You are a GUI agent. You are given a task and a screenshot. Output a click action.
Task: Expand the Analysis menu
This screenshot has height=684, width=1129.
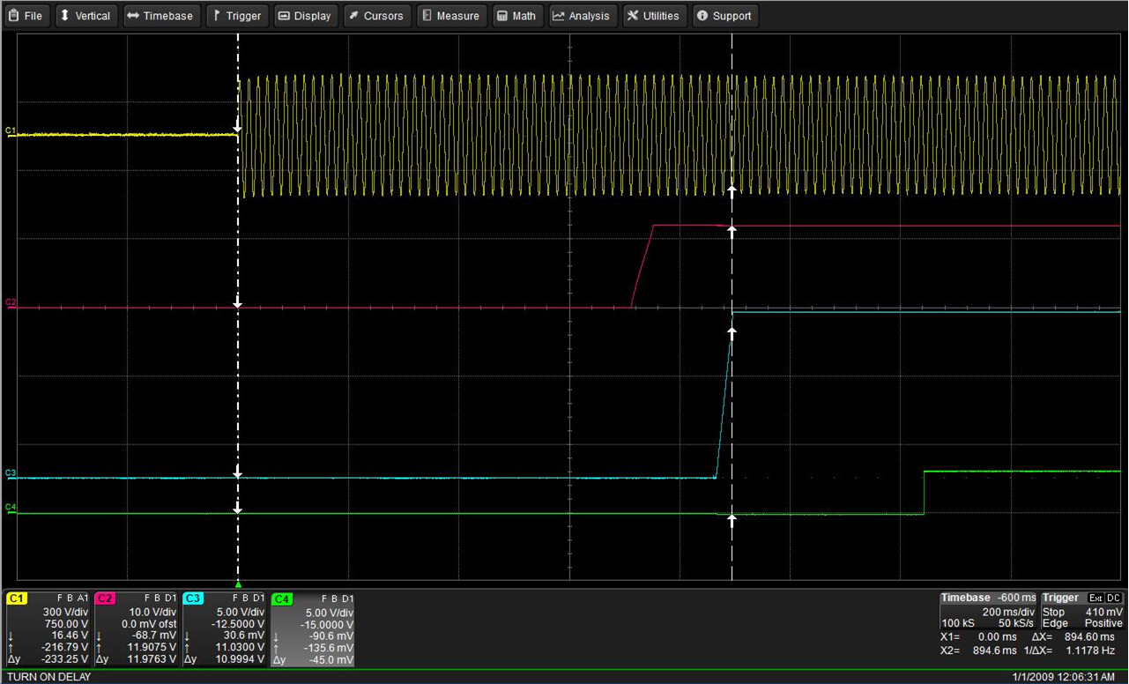point(582,16)
